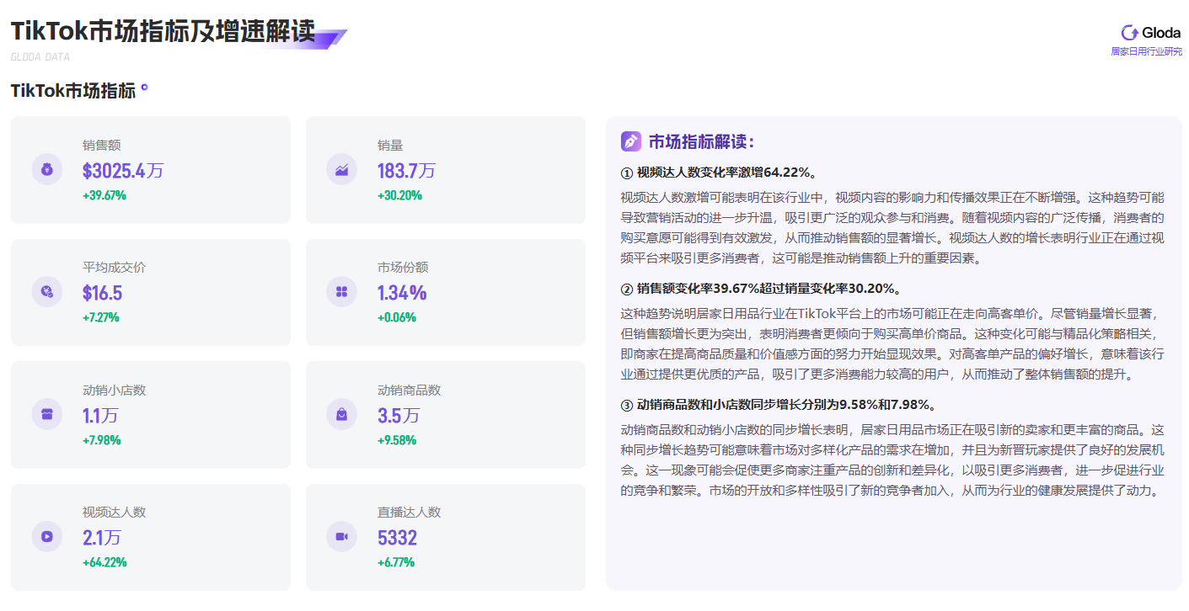Image resolution: width=1189 pixels, height=611 pixels.
Task: Click the 销量 label
Action: pos(390,146)
